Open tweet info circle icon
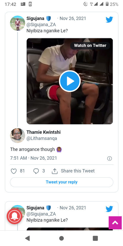Screen dimensions: 123x246 [109, 158]
